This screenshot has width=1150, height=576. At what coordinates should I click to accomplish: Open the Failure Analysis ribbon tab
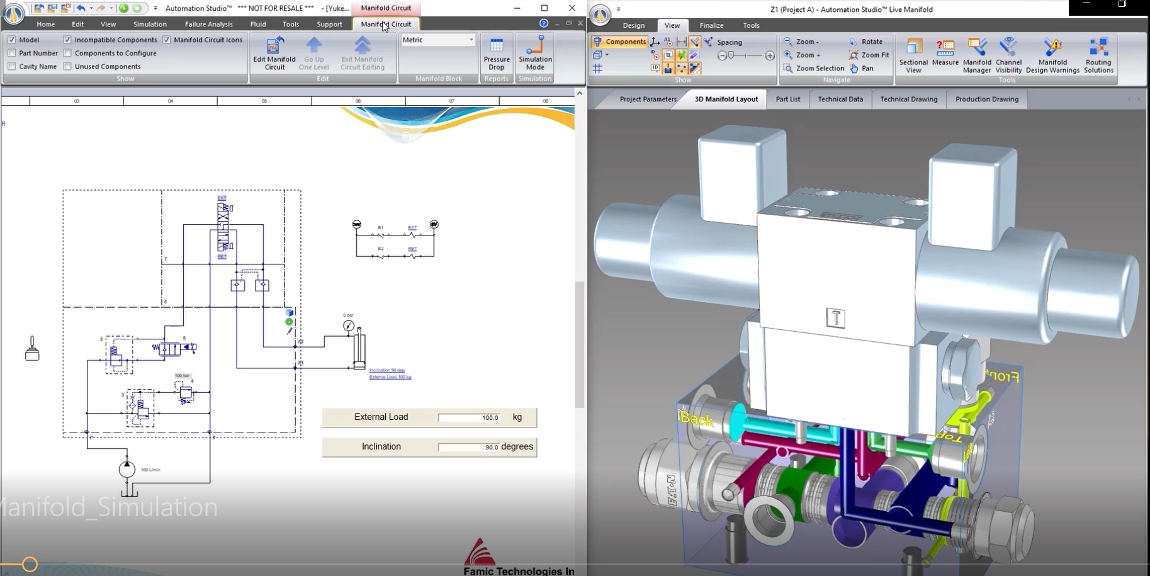pyautogui.click(x=208, y=24)
